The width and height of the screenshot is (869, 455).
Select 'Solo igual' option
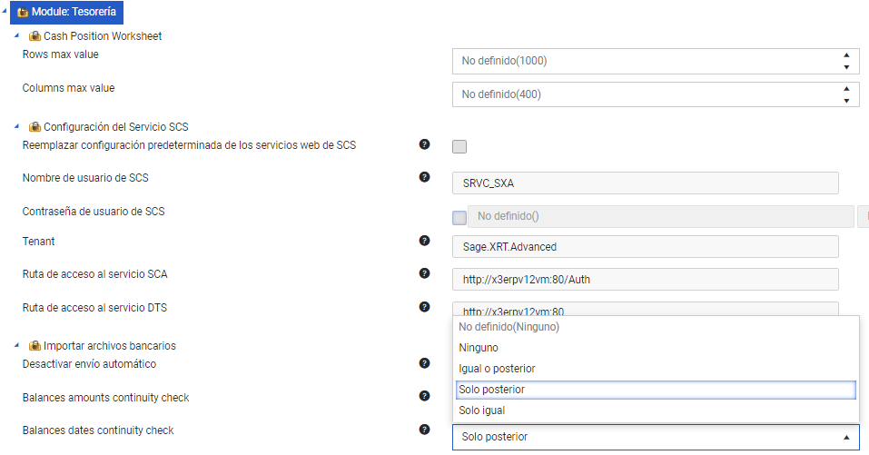[x=484, y=410]
